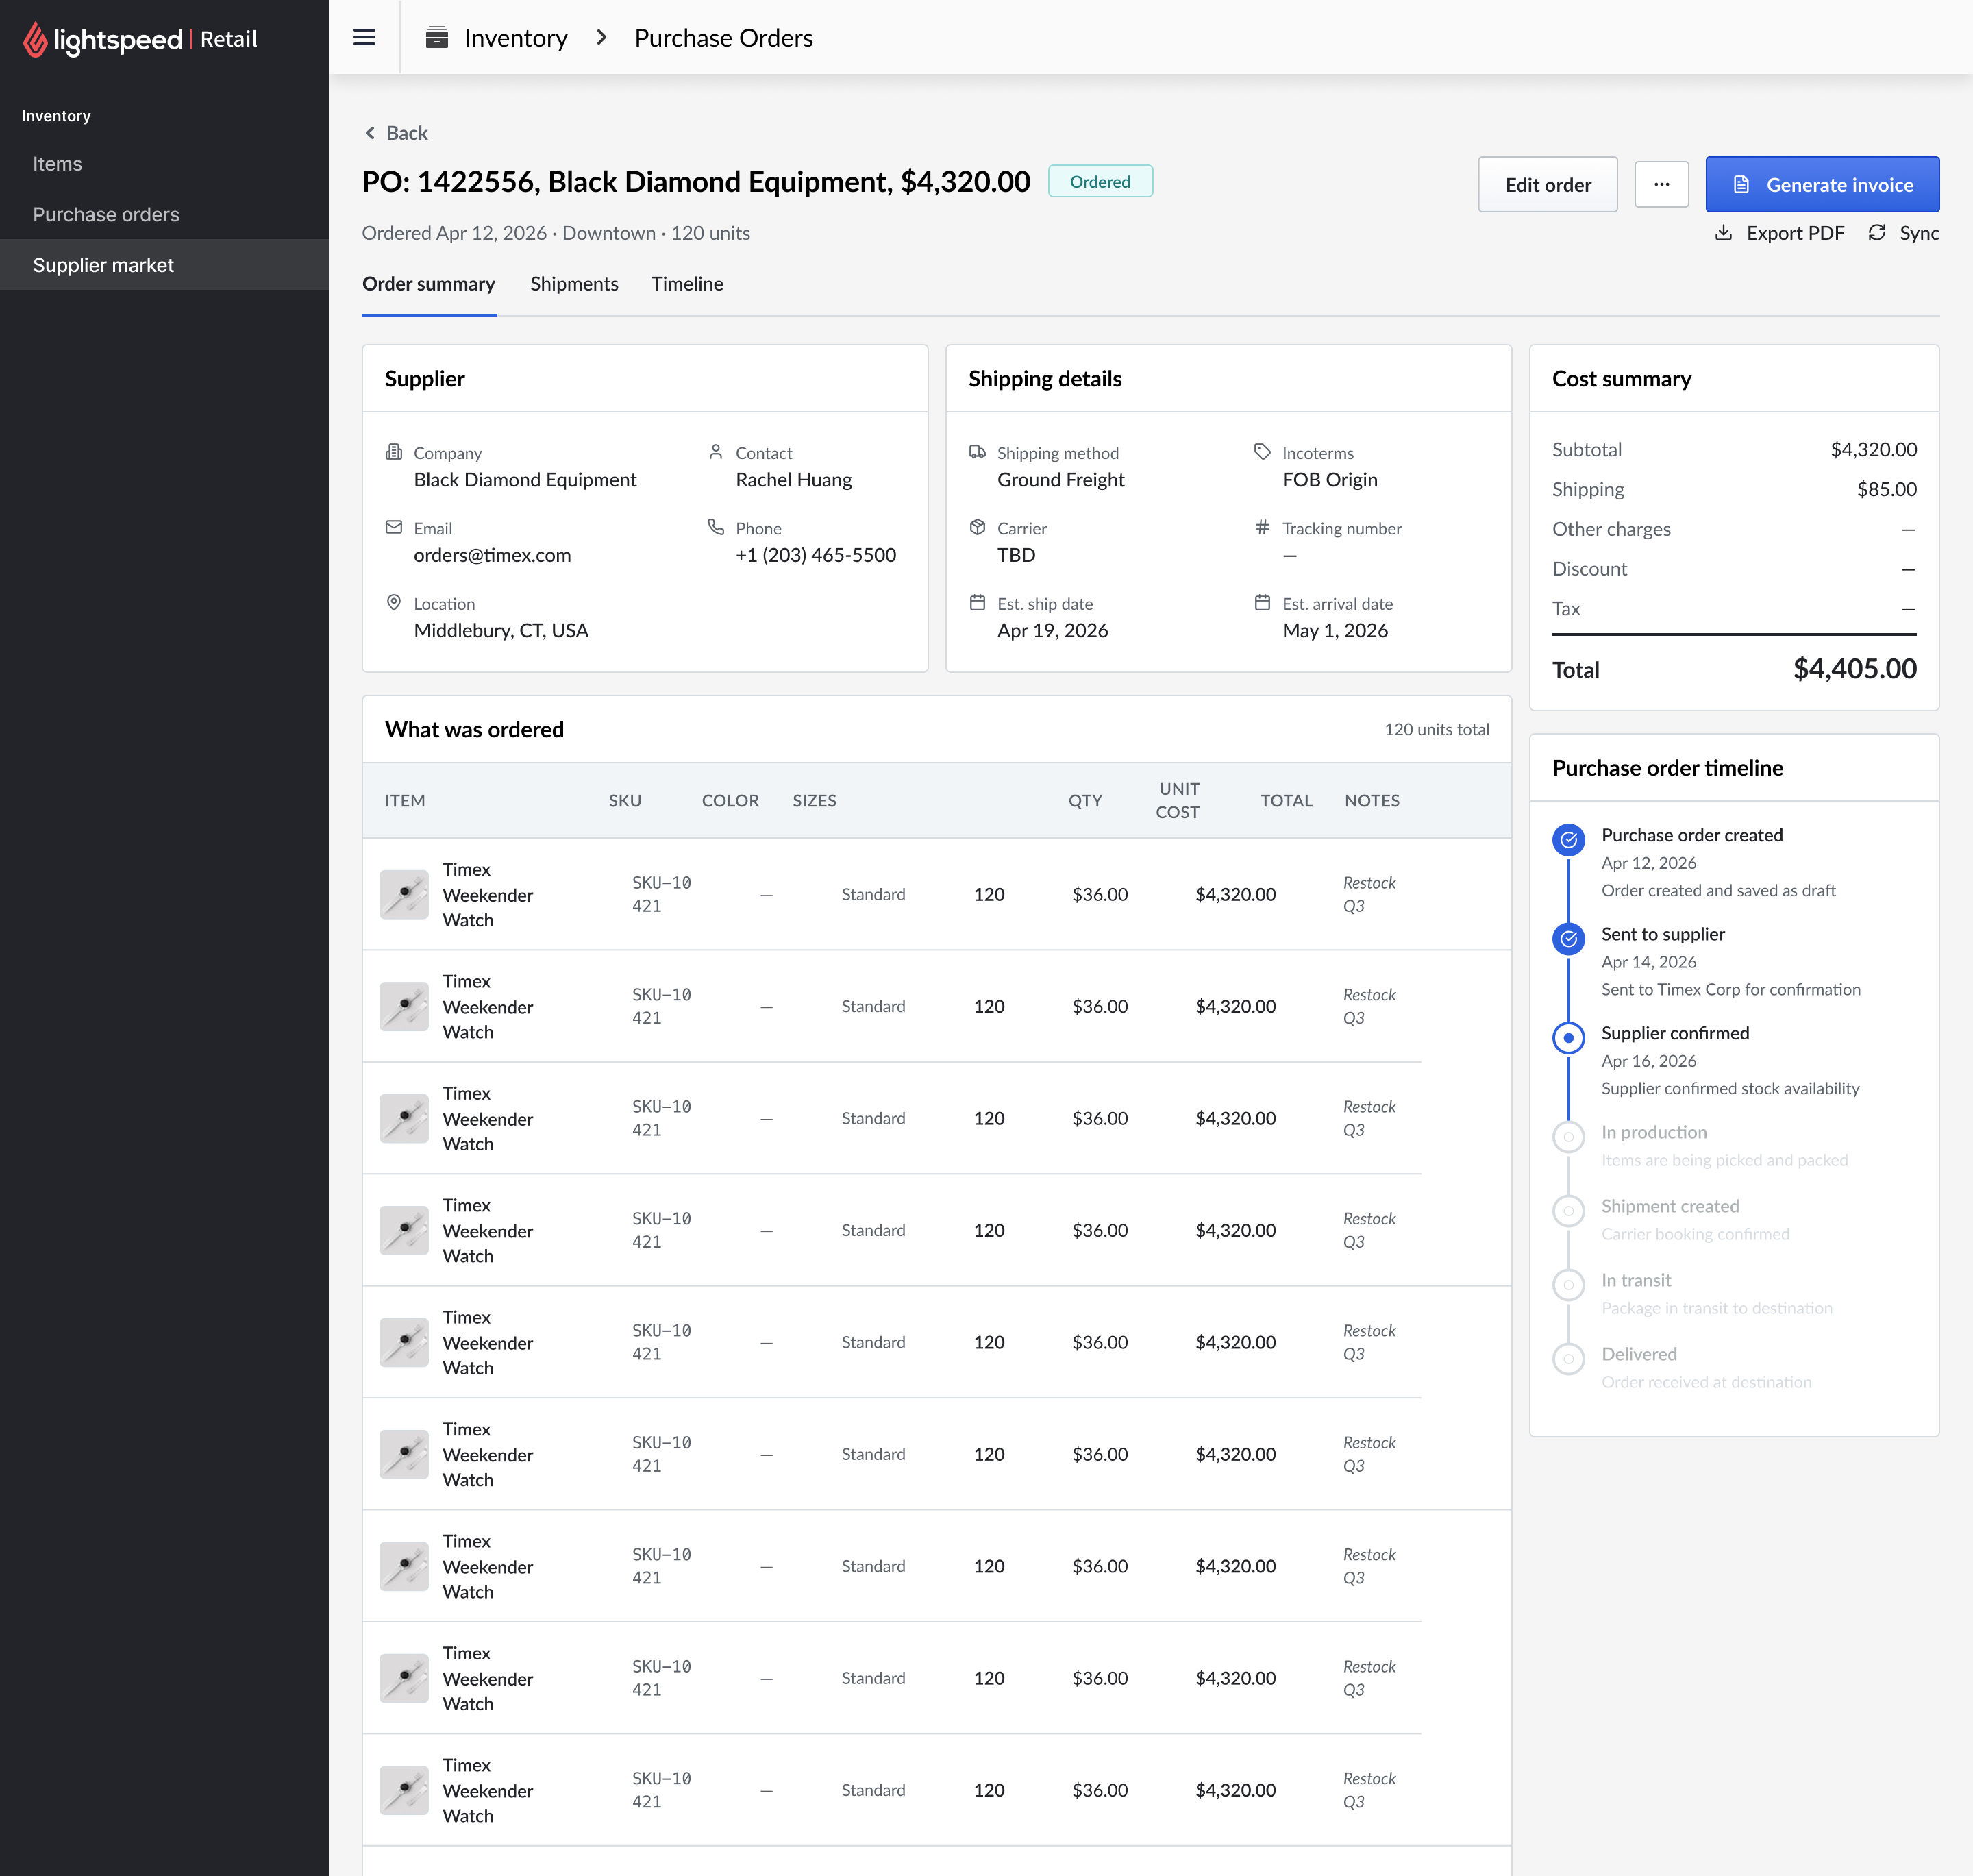Click the In transit timeline marker
Screen dimensions: 1973x1876
click(1568, 1285)
